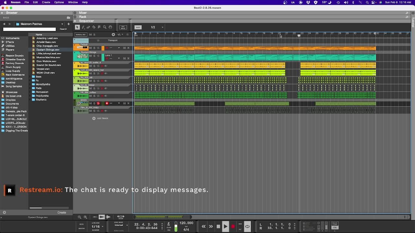This screenshot has width=415, height=233.
Task: Mute the Default track
Action: (90, 48)
